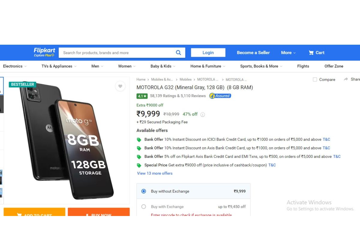This screenshot has height=240, width=360.
Task: Click the price info icon
Action: pyautogui.click(x=202, y=114)
